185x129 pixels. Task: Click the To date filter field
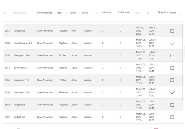pos(151,13)
